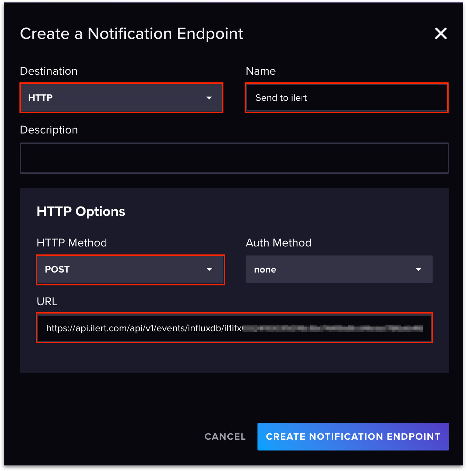Click the 'Auth Method' label
The width and height of the screenshot is (467, 471).
click(278, 243)
